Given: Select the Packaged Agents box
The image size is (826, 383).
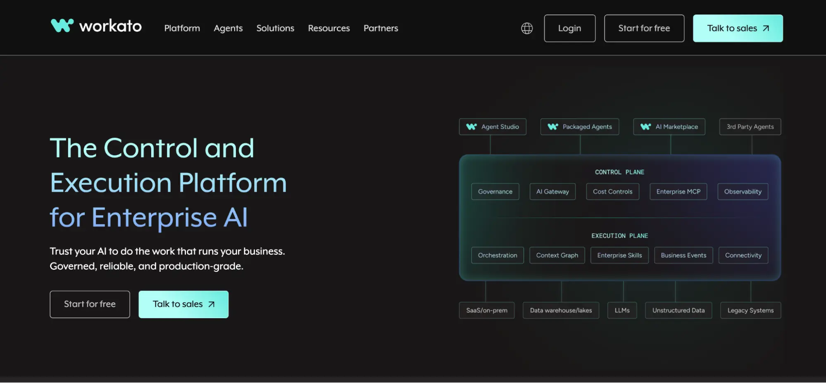Looking at the screenshot, I should tap(580, 127).
